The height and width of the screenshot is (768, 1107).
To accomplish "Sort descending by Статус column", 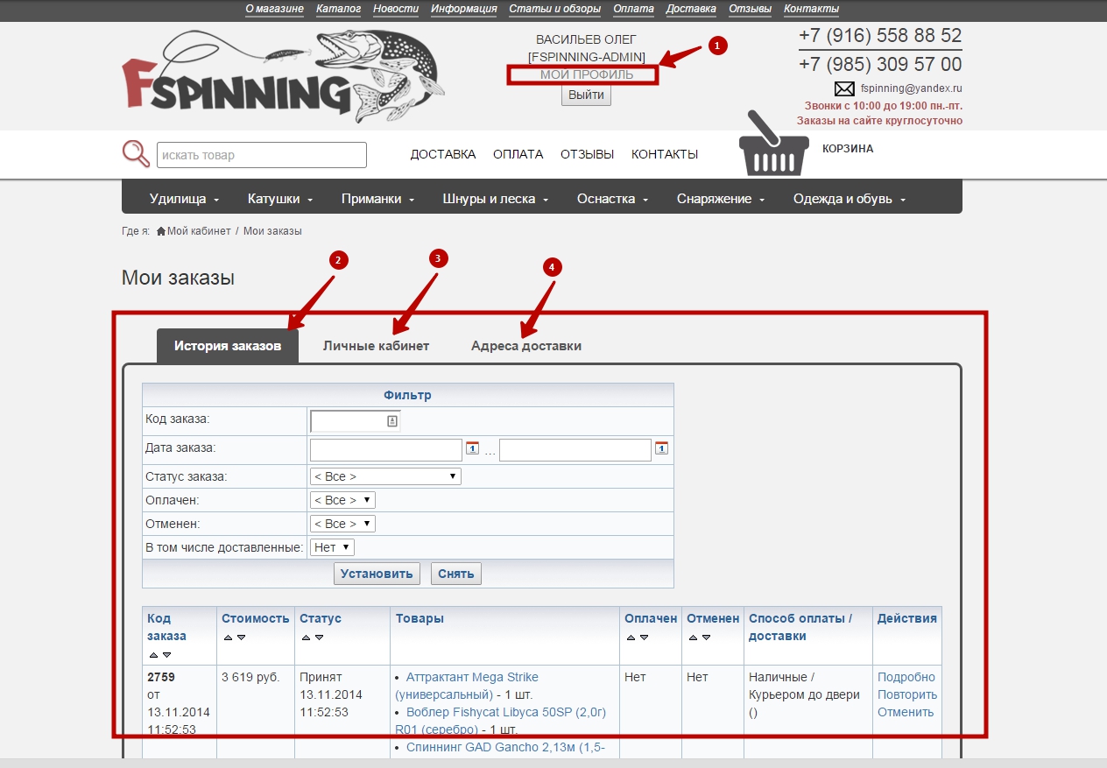I will click(x=319, y=638).
